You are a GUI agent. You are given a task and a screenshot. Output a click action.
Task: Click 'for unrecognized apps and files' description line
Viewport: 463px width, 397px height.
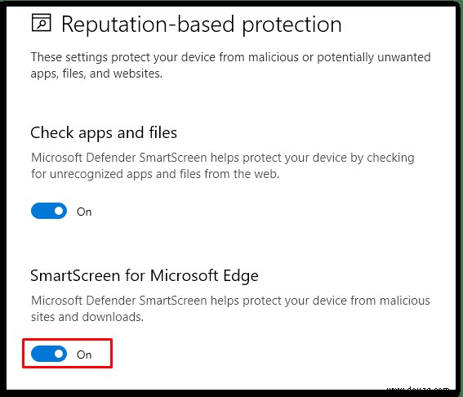click(155, 174)
